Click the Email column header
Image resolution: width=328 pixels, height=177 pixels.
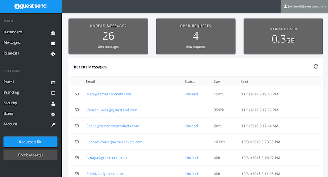[x=90, y=82]
